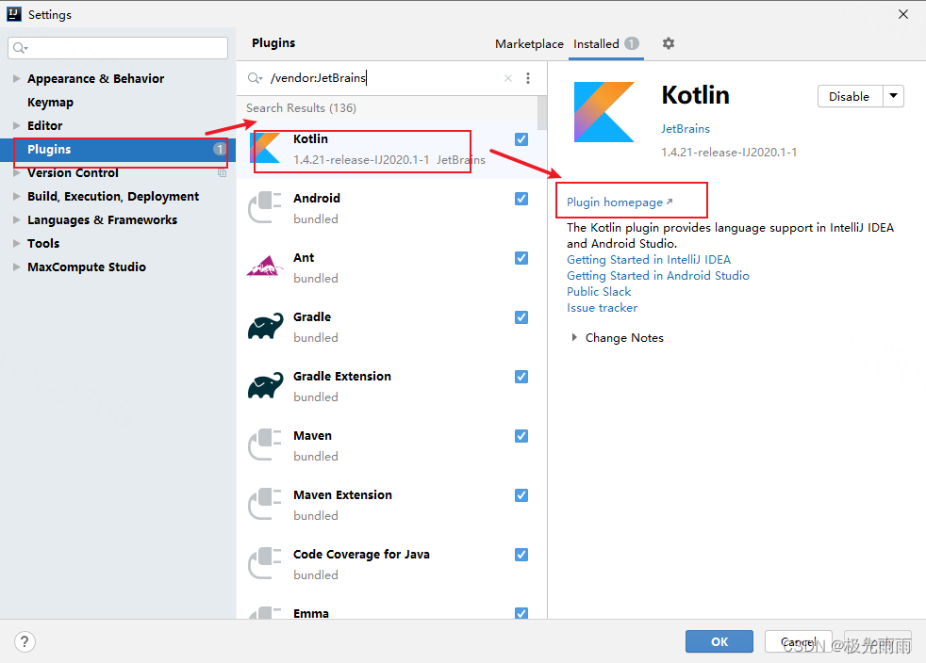The height and width of the screenshot is (663, 926).
Task: Open the search filter magnifier dropdown
Action: click(253, 78)
